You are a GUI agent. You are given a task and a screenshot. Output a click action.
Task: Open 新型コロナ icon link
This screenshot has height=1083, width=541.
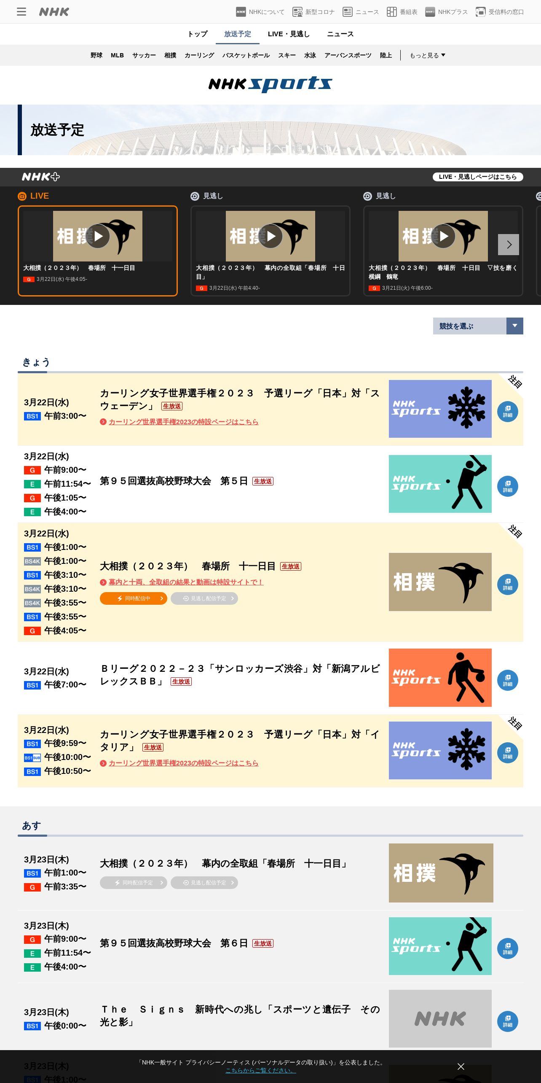coord(313,12)
